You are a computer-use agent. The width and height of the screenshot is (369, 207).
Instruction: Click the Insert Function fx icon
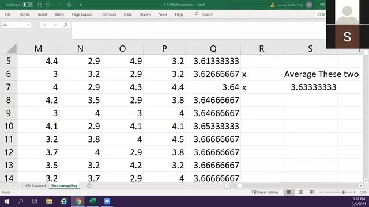click(65, 25)
